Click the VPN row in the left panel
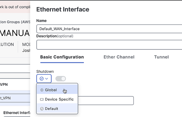Viewport: 182px width, 117px height. (x=15, y=85)
